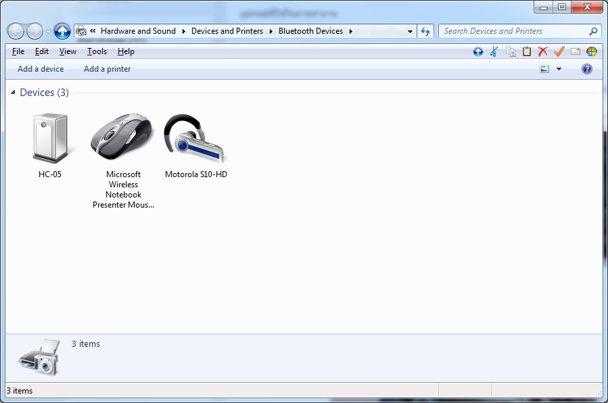Click the Up icon in the menu bar toolbar
The width and height of the screenshot is (608, 403).
[478, 51]
